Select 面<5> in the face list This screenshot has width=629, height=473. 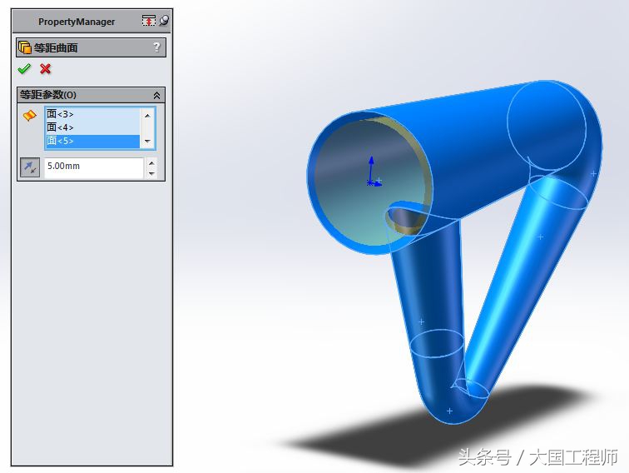92,141
